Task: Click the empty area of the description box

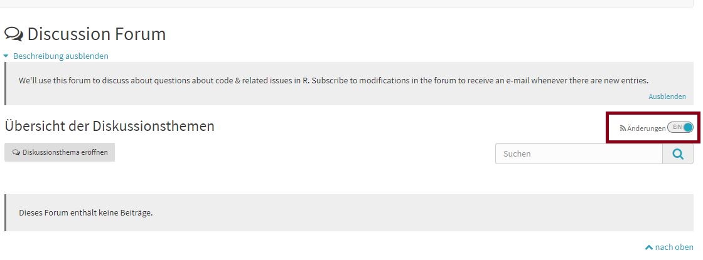Action: click(x=314, y=96)
